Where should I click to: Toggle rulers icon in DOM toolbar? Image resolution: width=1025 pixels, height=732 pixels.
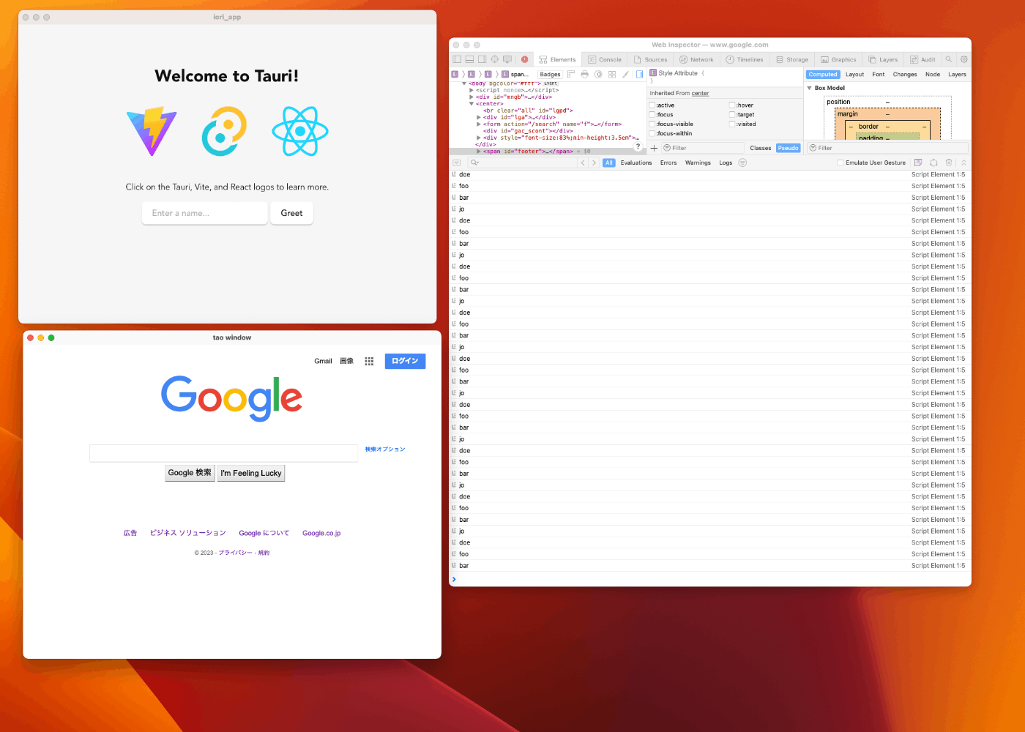pos(571,74)
